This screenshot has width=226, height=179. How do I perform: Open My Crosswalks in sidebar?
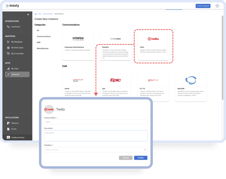pos(18,54)
